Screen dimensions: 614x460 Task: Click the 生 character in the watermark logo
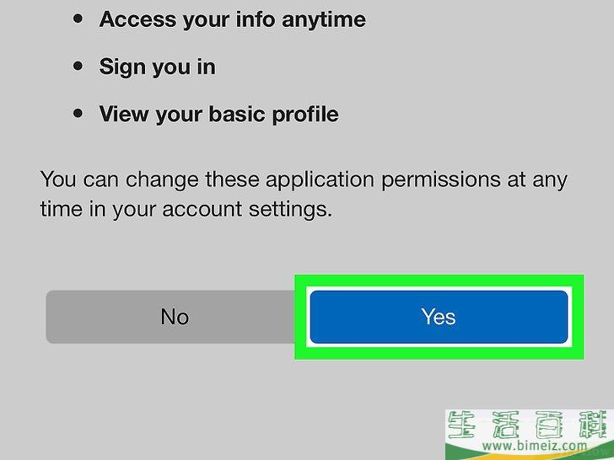tap(461, 425)
